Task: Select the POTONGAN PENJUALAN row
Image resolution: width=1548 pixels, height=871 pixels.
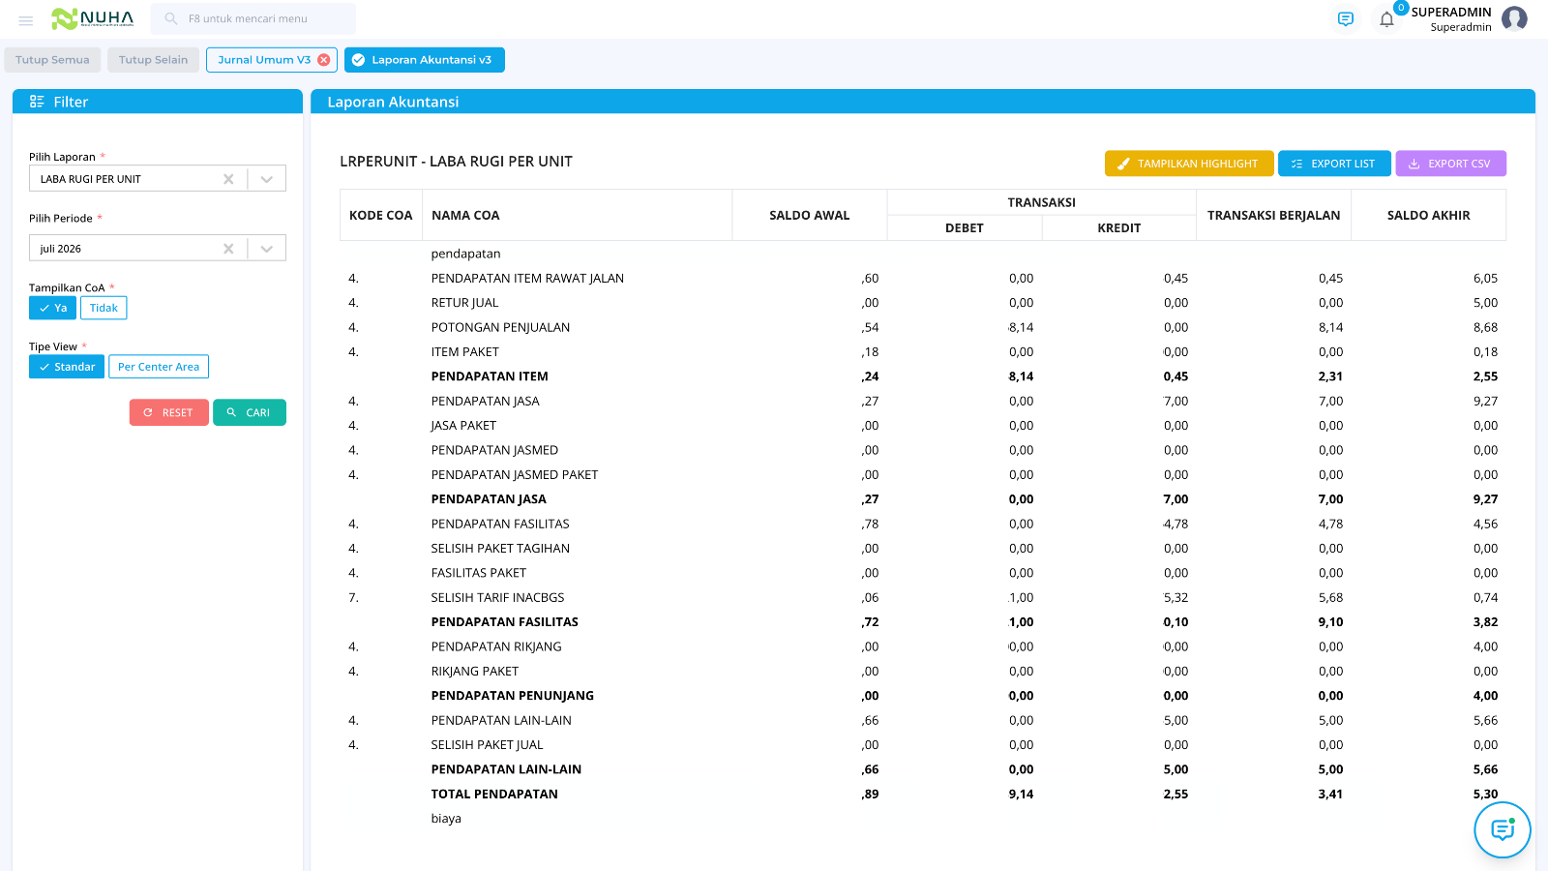Action: [x=923, y=327]
